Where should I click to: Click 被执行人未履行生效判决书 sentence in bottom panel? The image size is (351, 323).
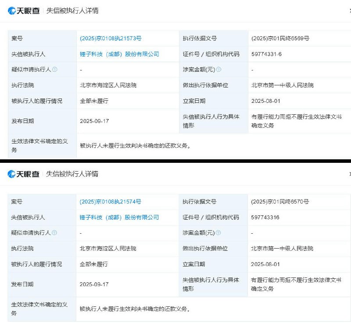click(x=135, y=309)
